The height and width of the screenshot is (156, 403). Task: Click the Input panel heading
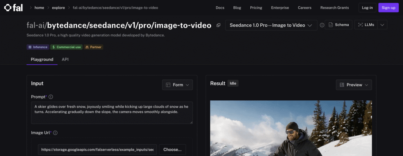(37, 83)
